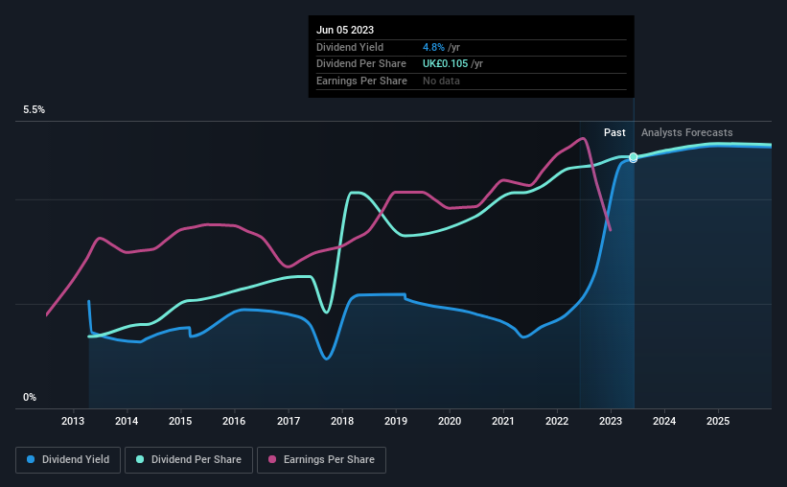
Task: Click the teal Dividend Per Share legend dot
Action: (x=140, y=459)
